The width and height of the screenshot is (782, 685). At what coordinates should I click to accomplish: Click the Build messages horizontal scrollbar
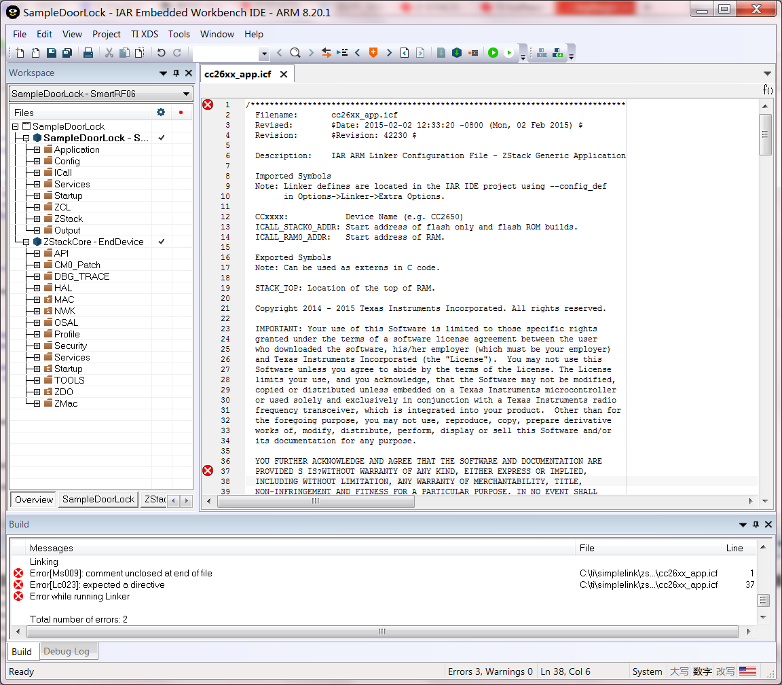pyautogui.click(x=382, y=631)
